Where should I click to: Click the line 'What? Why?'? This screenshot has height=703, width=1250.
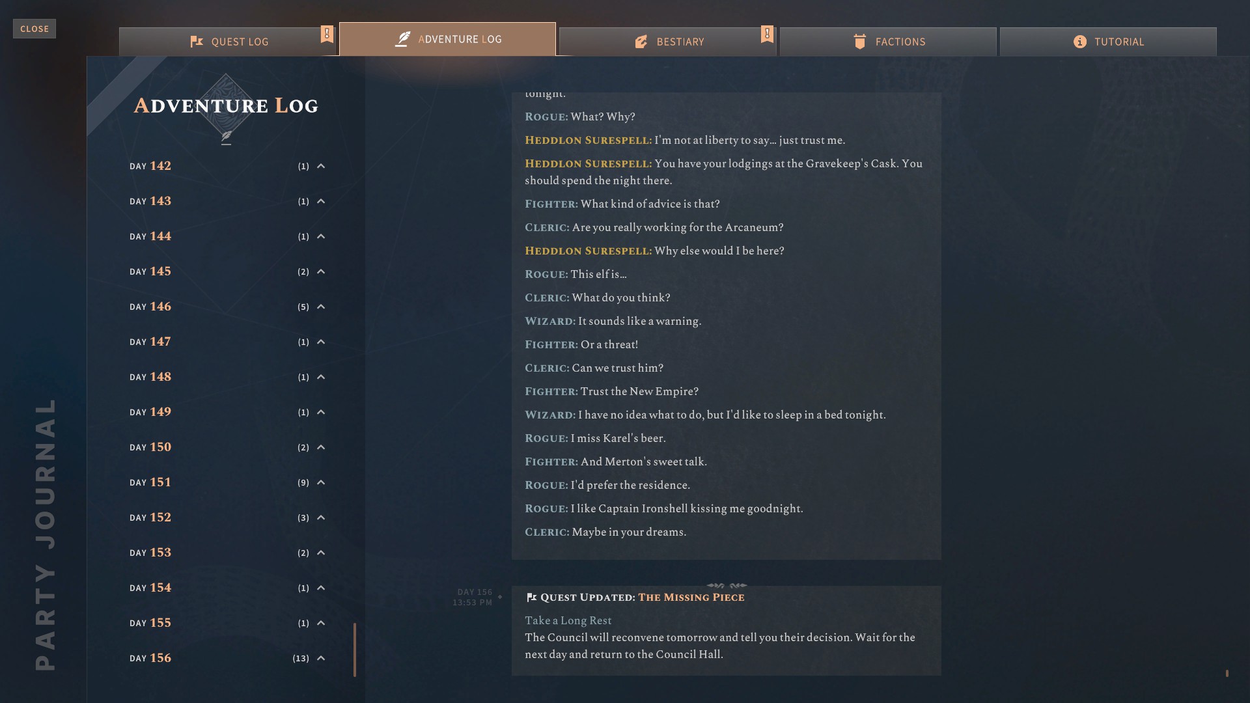click(603, 117)
